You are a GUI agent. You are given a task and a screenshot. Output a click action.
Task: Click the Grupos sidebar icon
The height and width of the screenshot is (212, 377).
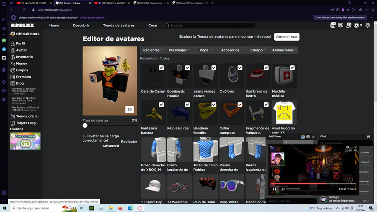pos(13,70)
